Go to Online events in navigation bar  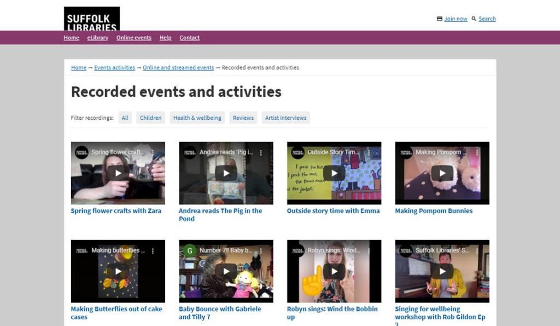pos(133,38)
